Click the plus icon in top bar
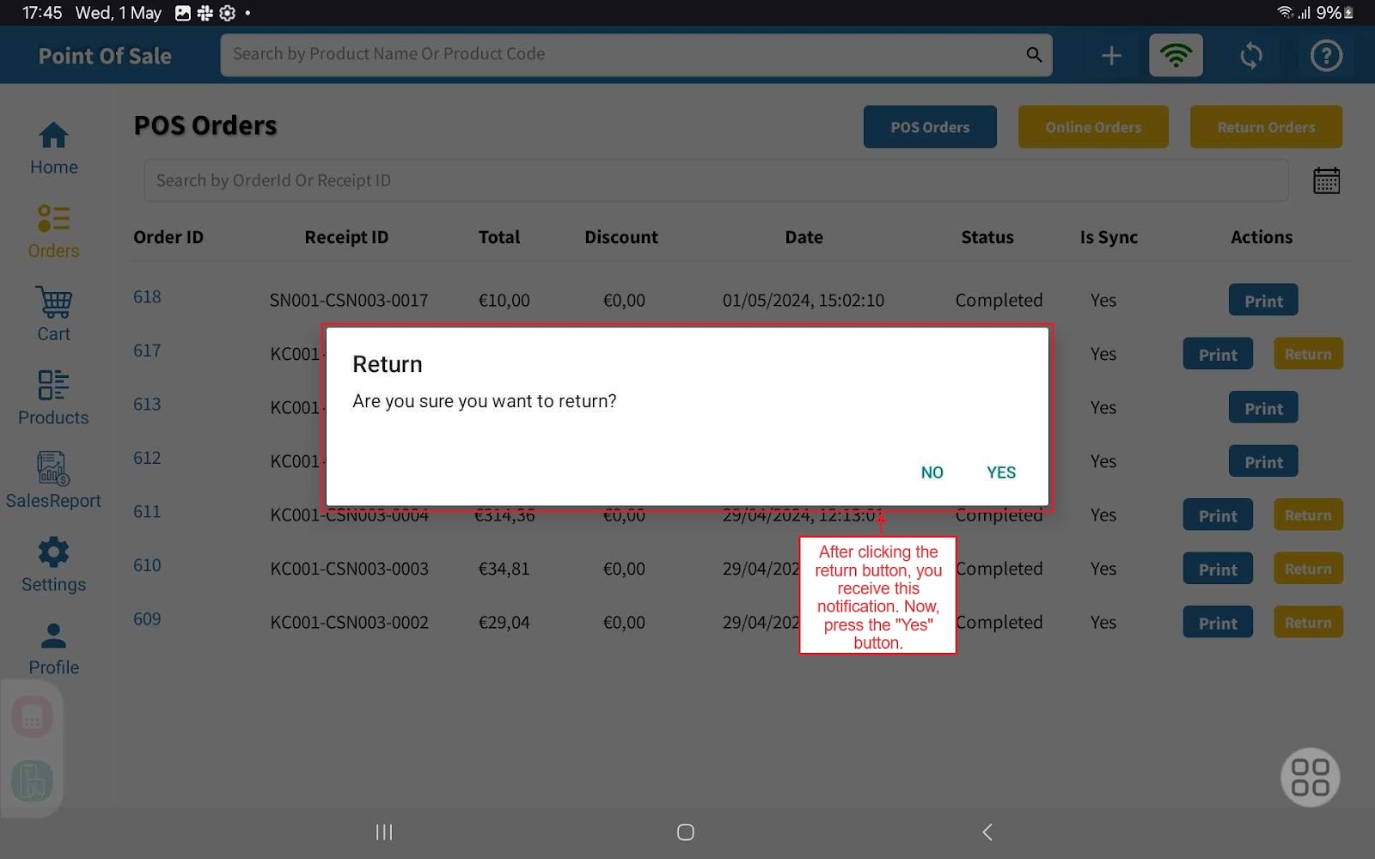 point(1111,56)
